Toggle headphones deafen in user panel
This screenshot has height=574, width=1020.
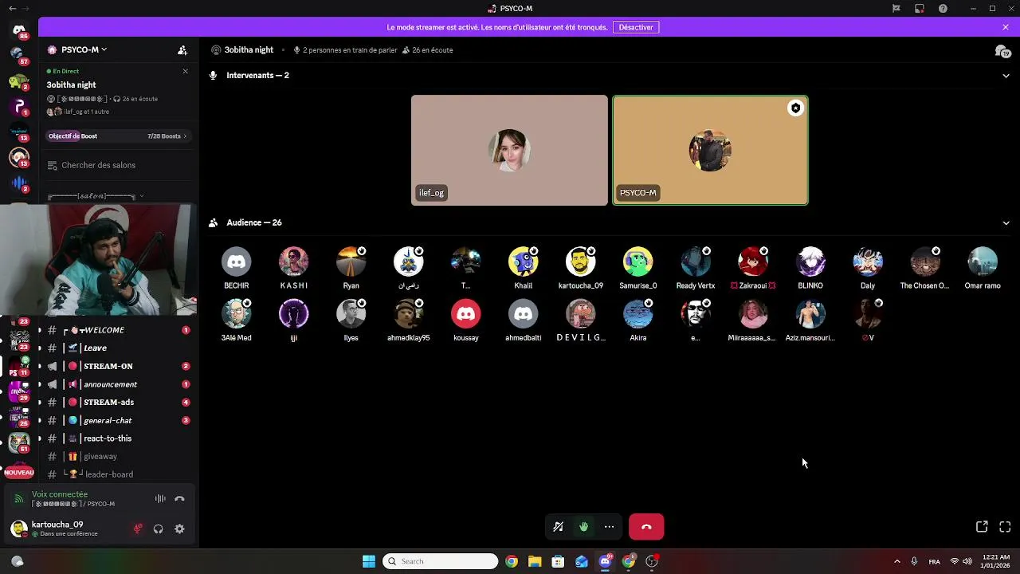pyautogui.click(x=159, y=529)
